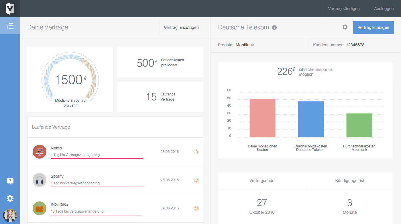Click the Produkt Mobilfunk value

pos(245,45)
